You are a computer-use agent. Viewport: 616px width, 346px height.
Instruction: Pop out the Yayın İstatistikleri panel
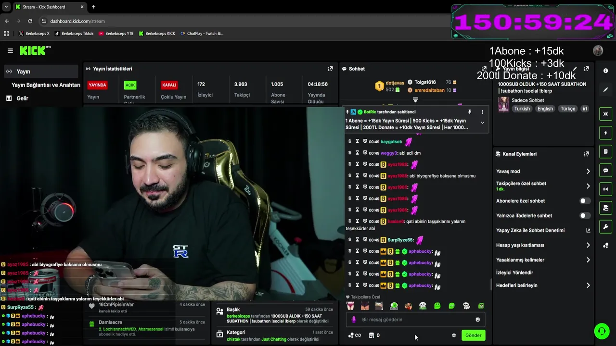pyautogui.click(x=330, y=69)
